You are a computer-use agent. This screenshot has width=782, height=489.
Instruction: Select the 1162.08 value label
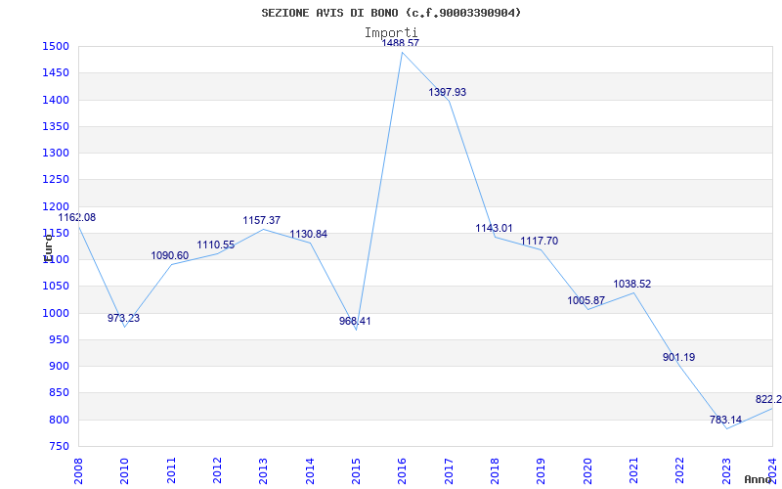(x=77, y=217)
